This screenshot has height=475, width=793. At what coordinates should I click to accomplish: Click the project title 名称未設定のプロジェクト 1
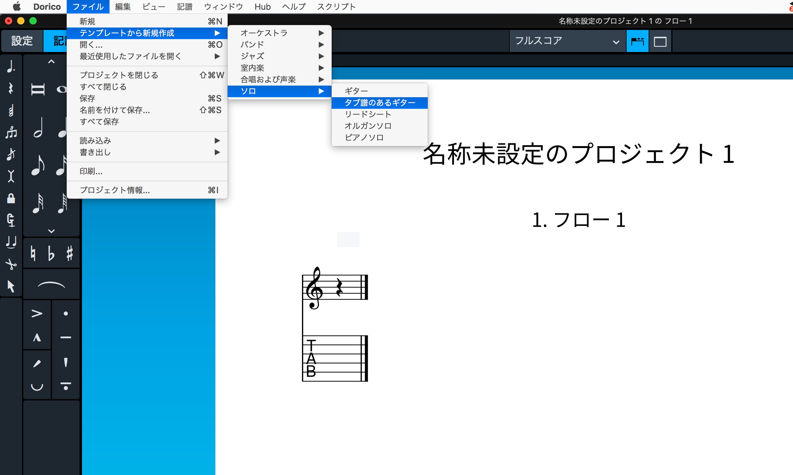click(x=579, y=154)
